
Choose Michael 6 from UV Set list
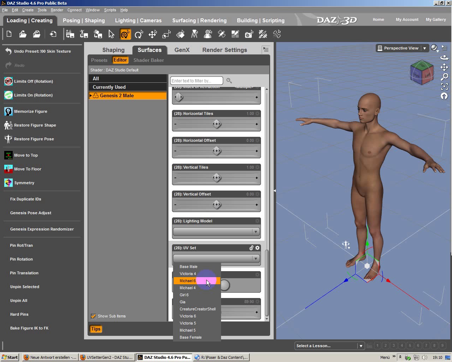(x=188, y=281)
